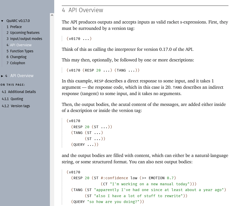Click the QuARC v0.17.0 root link
The image size is (232, 206).
[x=17, y=21]
